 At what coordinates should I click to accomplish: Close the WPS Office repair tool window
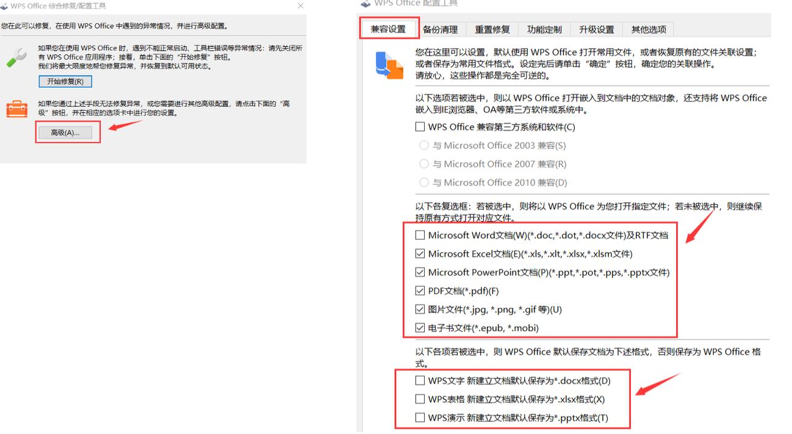click(x=300, y=5)
